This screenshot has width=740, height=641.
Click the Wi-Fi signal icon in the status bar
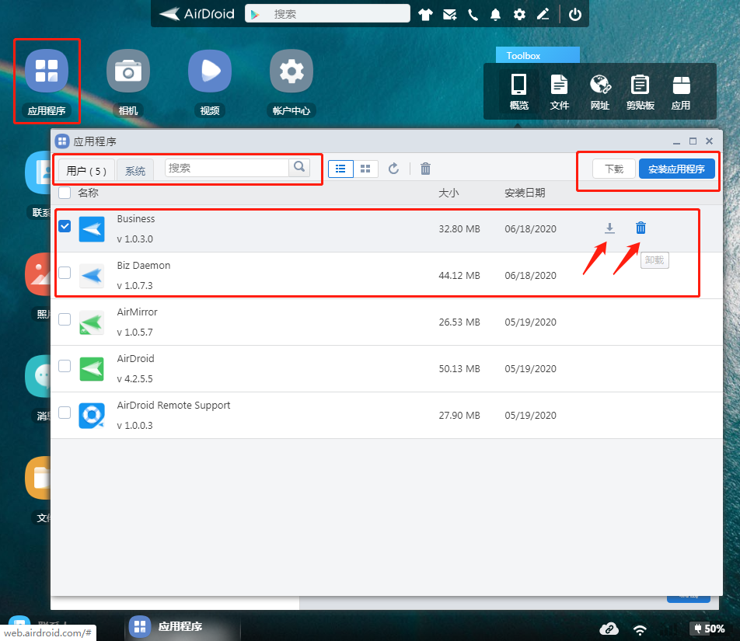(640, 629)
